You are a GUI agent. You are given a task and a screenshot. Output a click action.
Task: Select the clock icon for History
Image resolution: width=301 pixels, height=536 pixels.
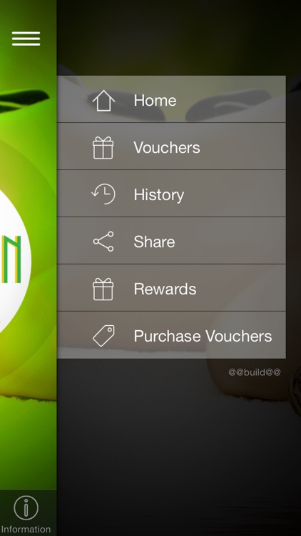pyautogui.click(x=103, y=194)
